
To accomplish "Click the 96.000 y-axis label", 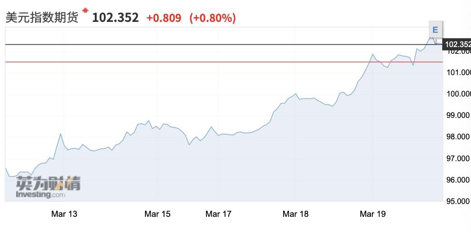I will tap(458, 180).
